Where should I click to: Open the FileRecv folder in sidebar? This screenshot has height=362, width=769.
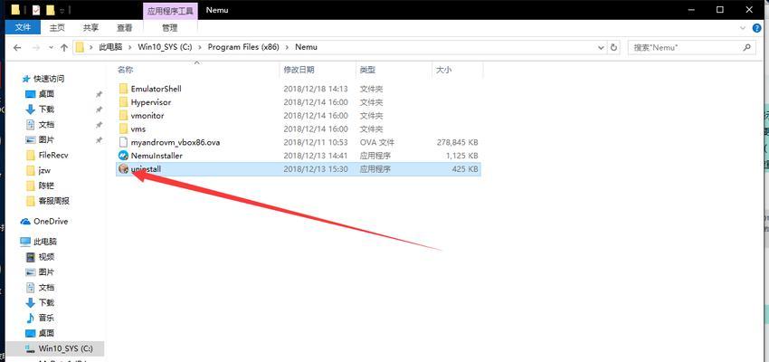(53, 155)
